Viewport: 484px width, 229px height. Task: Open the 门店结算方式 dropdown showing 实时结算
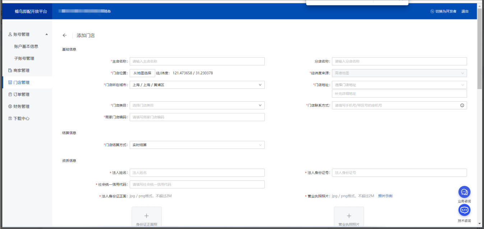click(197, 145)
